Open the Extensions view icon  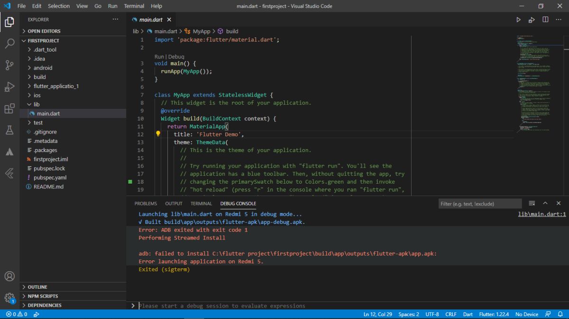pos(9,109)
